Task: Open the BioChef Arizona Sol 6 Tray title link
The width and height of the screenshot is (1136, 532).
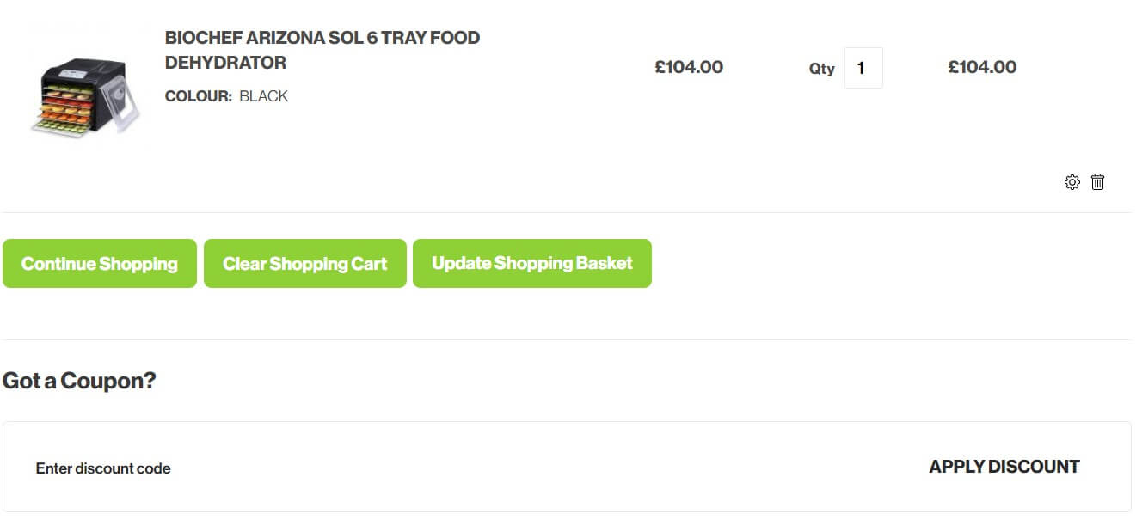Action: click(322, 50)
